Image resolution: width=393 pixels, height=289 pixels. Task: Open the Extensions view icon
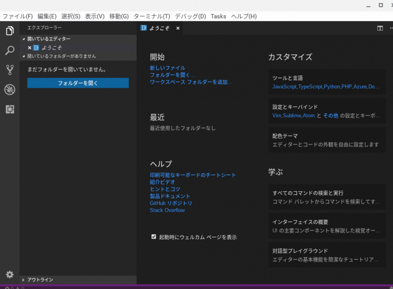coord(10,109)
